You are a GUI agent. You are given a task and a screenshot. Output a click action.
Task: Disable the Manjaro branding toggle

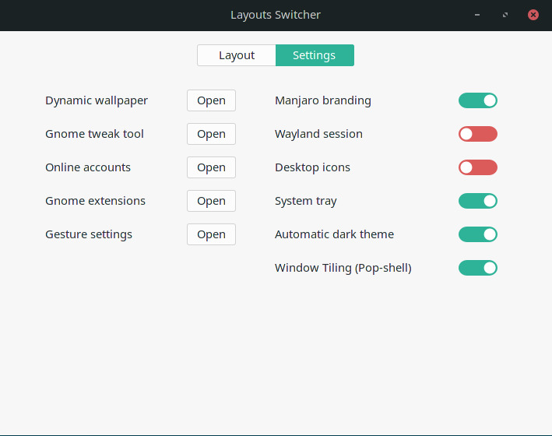(477, 100)
